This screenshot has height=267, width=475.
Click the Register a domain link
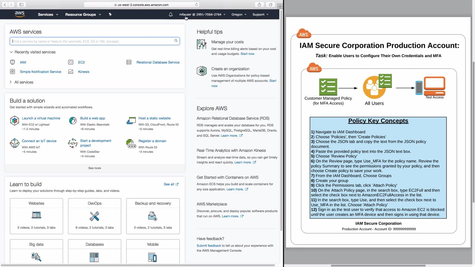[x=152, y=141]
